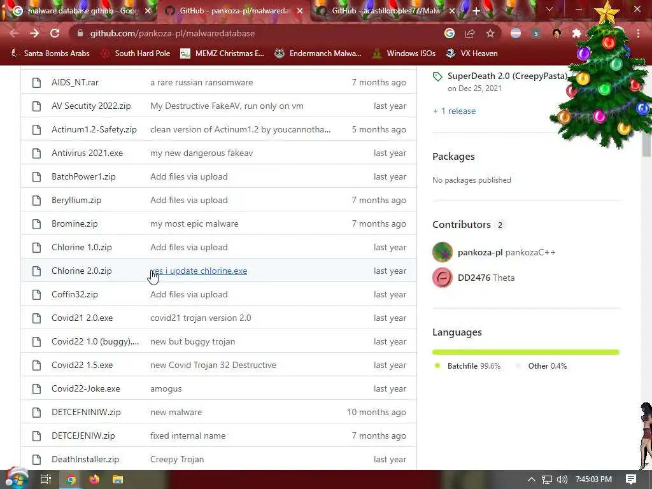Click commit message 'a rare russian ransomware'

tap(202, 82)
